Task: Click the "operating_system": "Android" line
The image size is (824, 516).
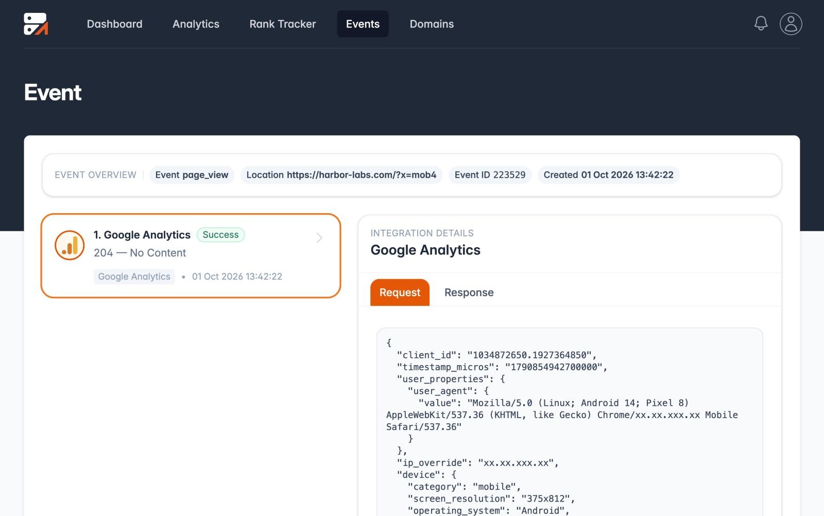Action: (x=488, y=510)
